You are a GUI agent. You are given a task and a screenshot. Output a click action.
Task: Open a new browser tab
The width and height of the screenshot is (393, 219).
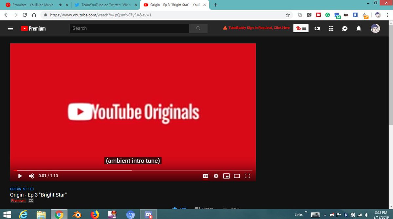(215, 5)
